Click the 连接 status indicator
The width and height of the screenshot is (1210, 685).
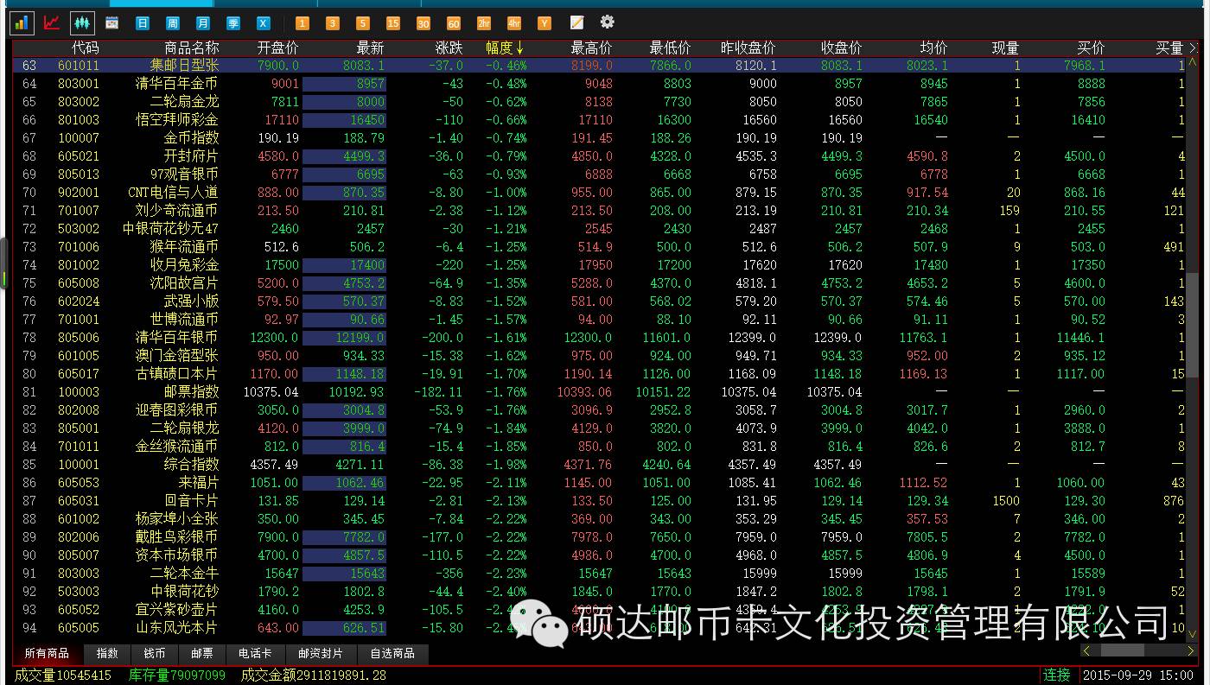tap(1056, 675)
